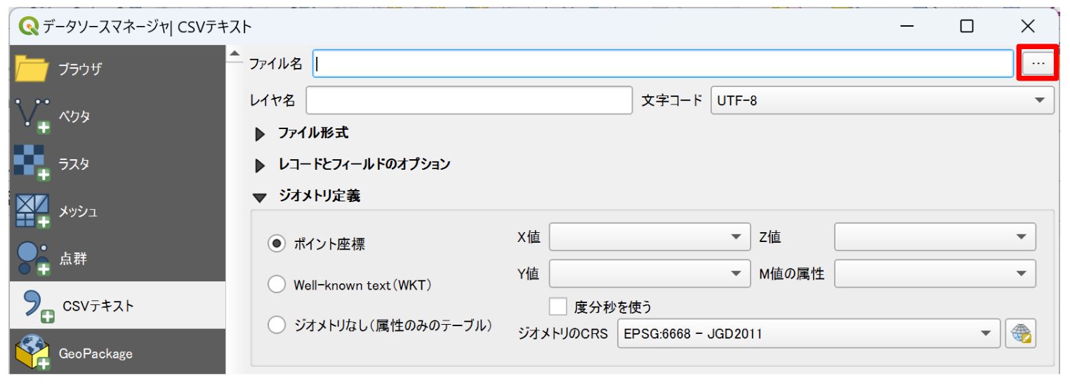
Task: Select the CSVテキスト tab
Action: 117,306
